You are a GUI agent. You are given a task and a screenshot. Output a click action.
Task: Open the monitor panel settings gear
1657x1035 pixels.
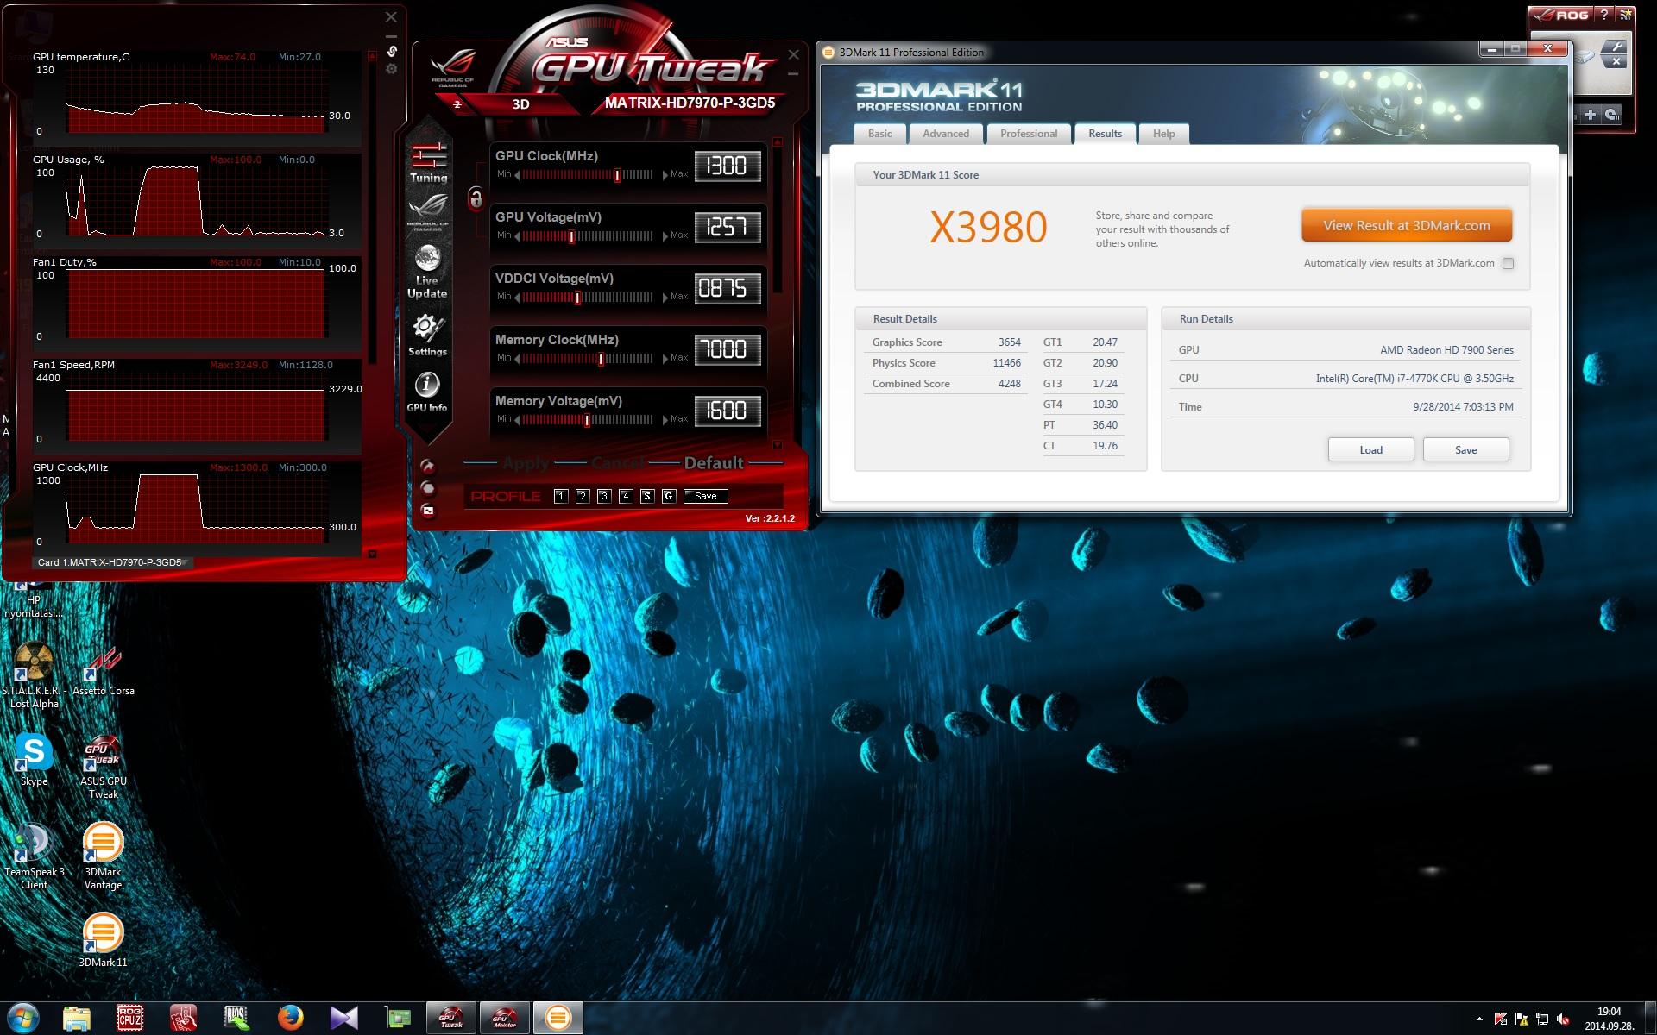click(391, 69)
